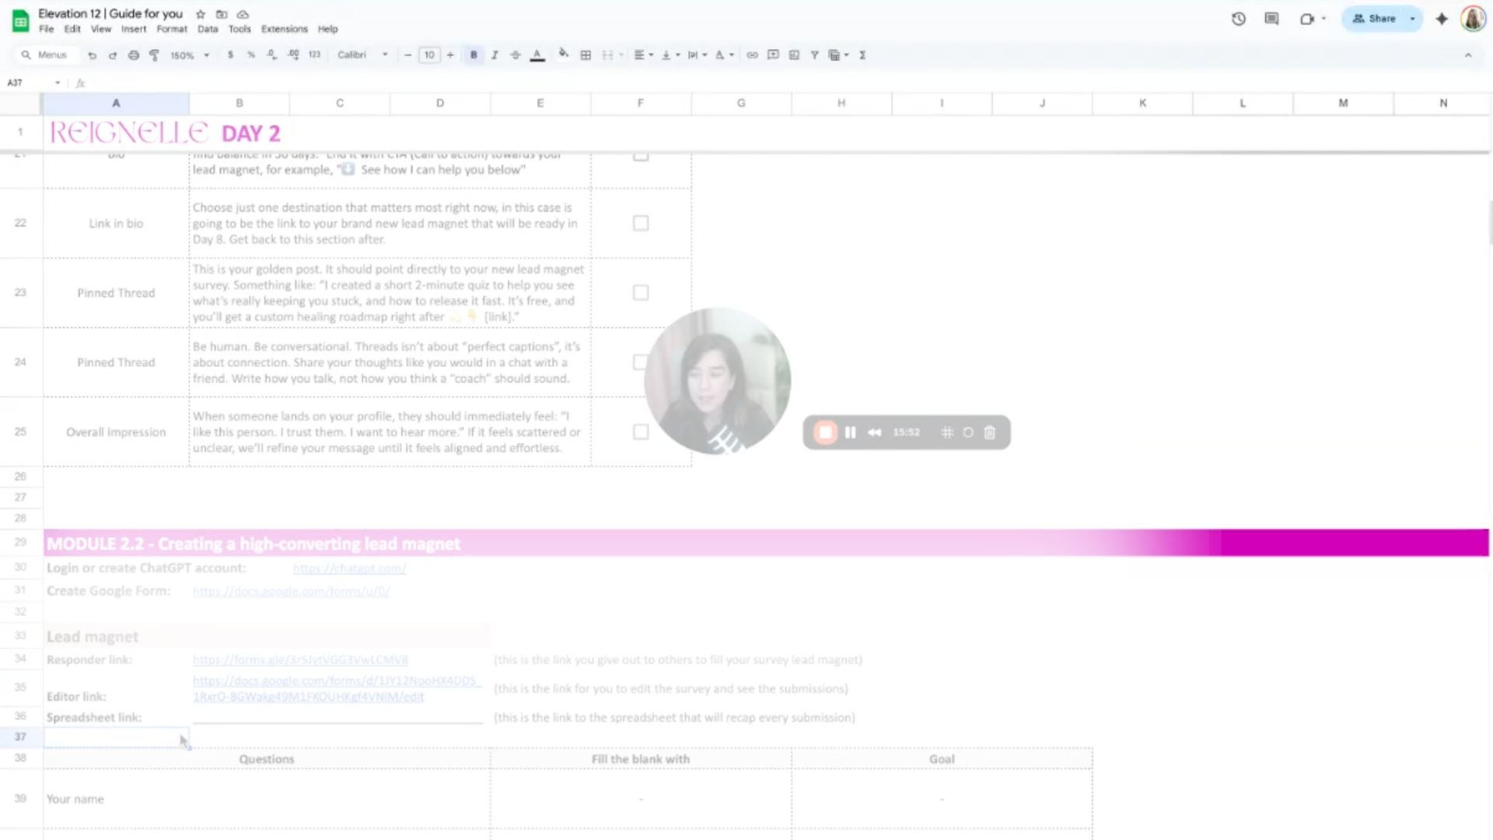The image size is (1493, 840).
Task: Check the Link in bio checkbox
Action: pos(640,223)
